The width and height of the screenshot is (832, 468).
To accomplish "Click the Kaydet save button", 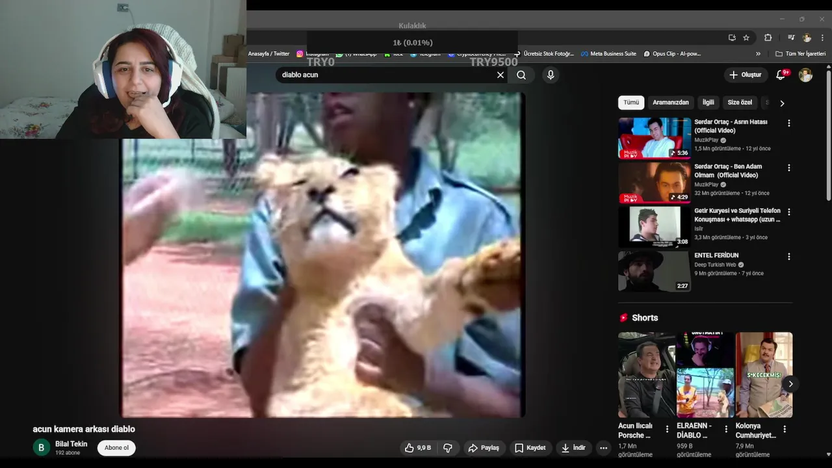I will point(530,448).
